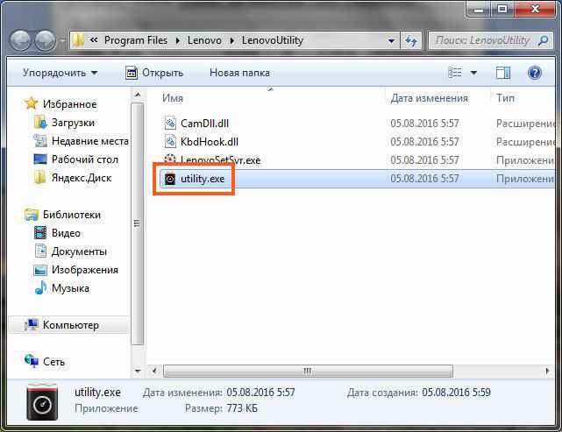Select the LenovoSetSvr.exe file
This screenshot has height=432, width=562.
(x=220, y=160)
